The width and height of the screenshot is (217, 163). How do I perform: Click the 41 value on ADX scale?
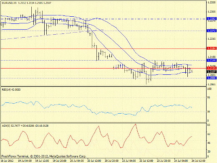tap(209, 143)
